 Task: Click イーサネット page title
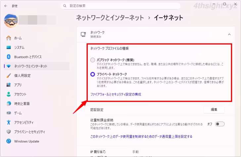point(169,18)
